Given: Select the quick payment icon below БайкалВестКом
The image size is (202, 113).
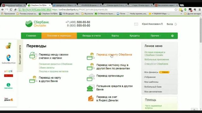Looking at the screenshot, I should pyautogui.click(x=9, y=73).
